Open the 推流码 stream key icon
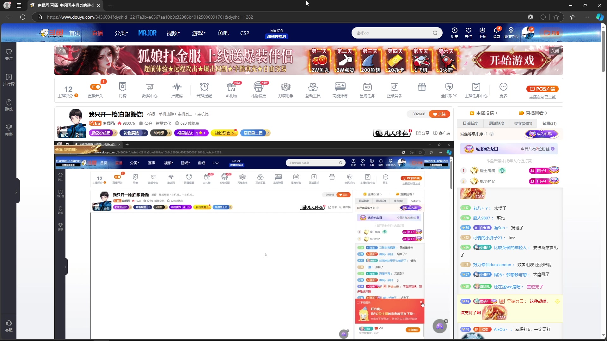 click(x=177, y=90)
